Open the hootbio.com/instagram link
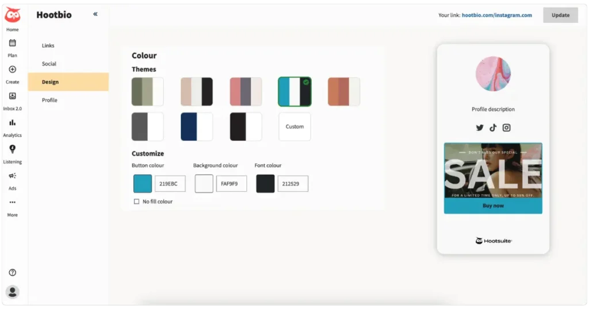 [x=496, y=16]
